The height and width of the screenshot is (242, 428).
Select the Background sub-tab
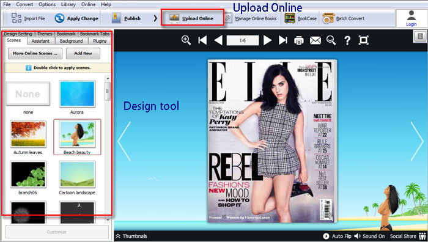(72, 41)
